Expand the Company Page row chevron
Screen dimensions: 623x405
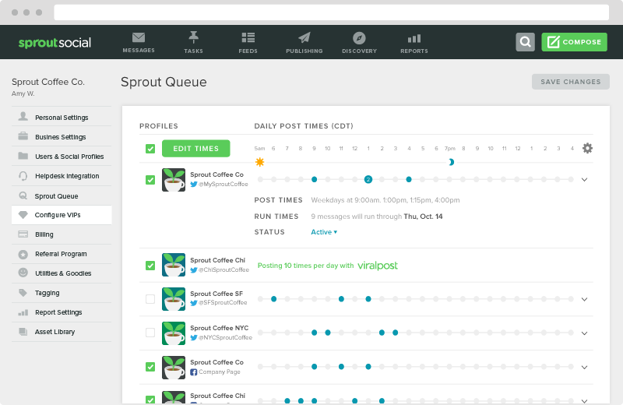click(585, 368)
